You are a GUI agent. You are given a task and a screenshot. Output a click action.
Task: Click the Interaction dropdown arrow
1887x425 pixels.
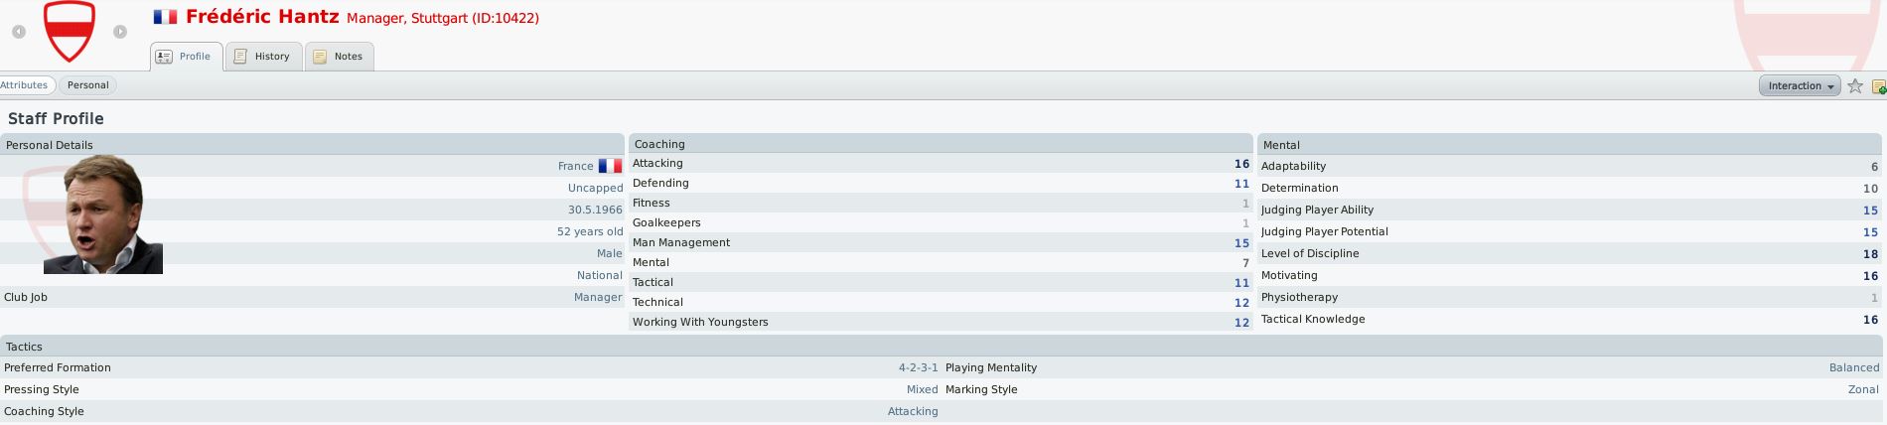coord(1830,86)
